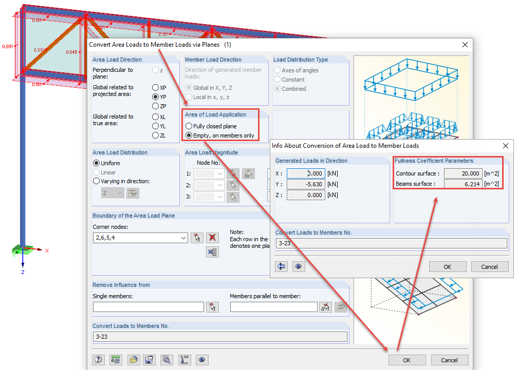Select the Uniform area load distribution

[96, 163]
